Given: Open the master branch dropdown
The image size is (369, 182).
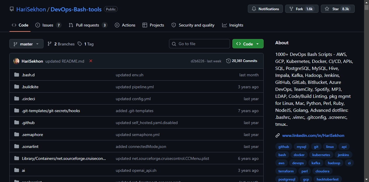Looking at the screenshot, I should 26,44.
